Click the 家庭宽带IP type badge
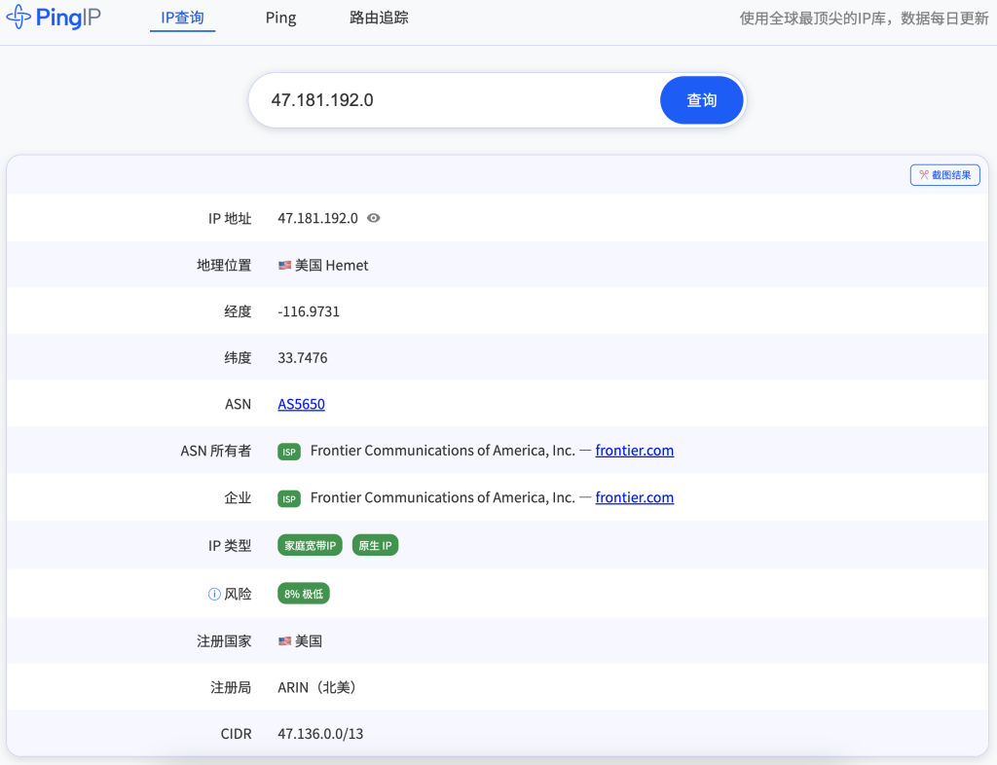The width and height of the screenshot is (997, 765). [x=311, y=546]
